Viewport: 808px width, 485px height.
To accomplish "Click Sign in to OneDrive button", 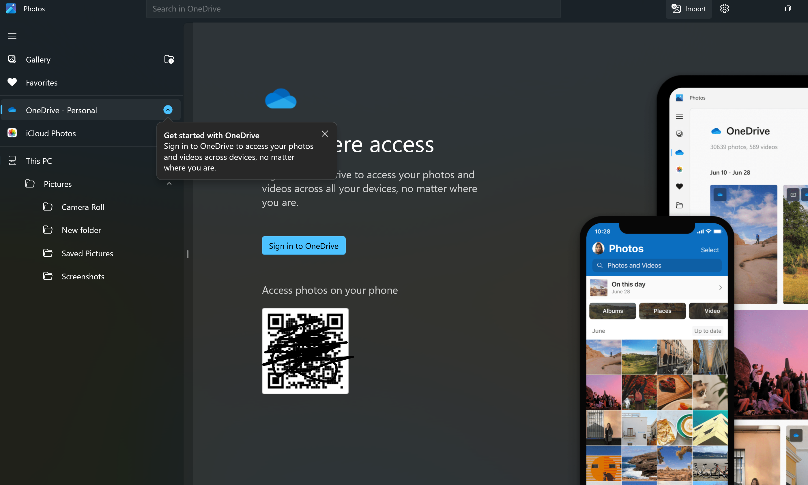I will coord(304,246).
